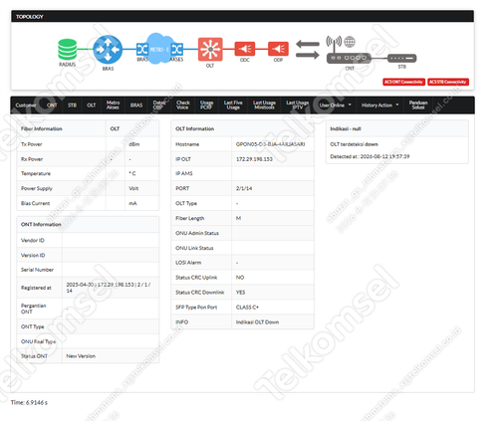Click the ODP splitter icon

[278, 49]
